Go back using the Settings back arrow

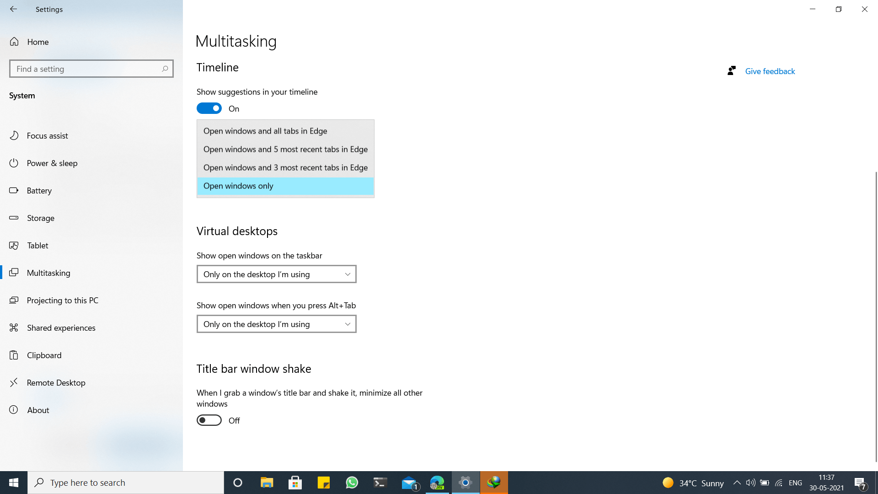[x=13, y=9]
